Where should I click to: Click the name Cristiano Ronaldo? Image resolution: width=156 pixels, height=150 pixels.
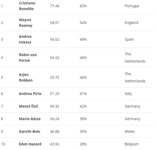[x=27, y=6]
